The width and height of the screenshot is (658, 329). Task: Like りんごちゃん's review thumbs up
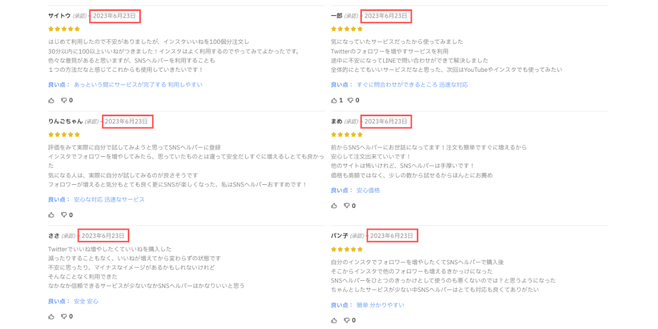click(52, 215)
